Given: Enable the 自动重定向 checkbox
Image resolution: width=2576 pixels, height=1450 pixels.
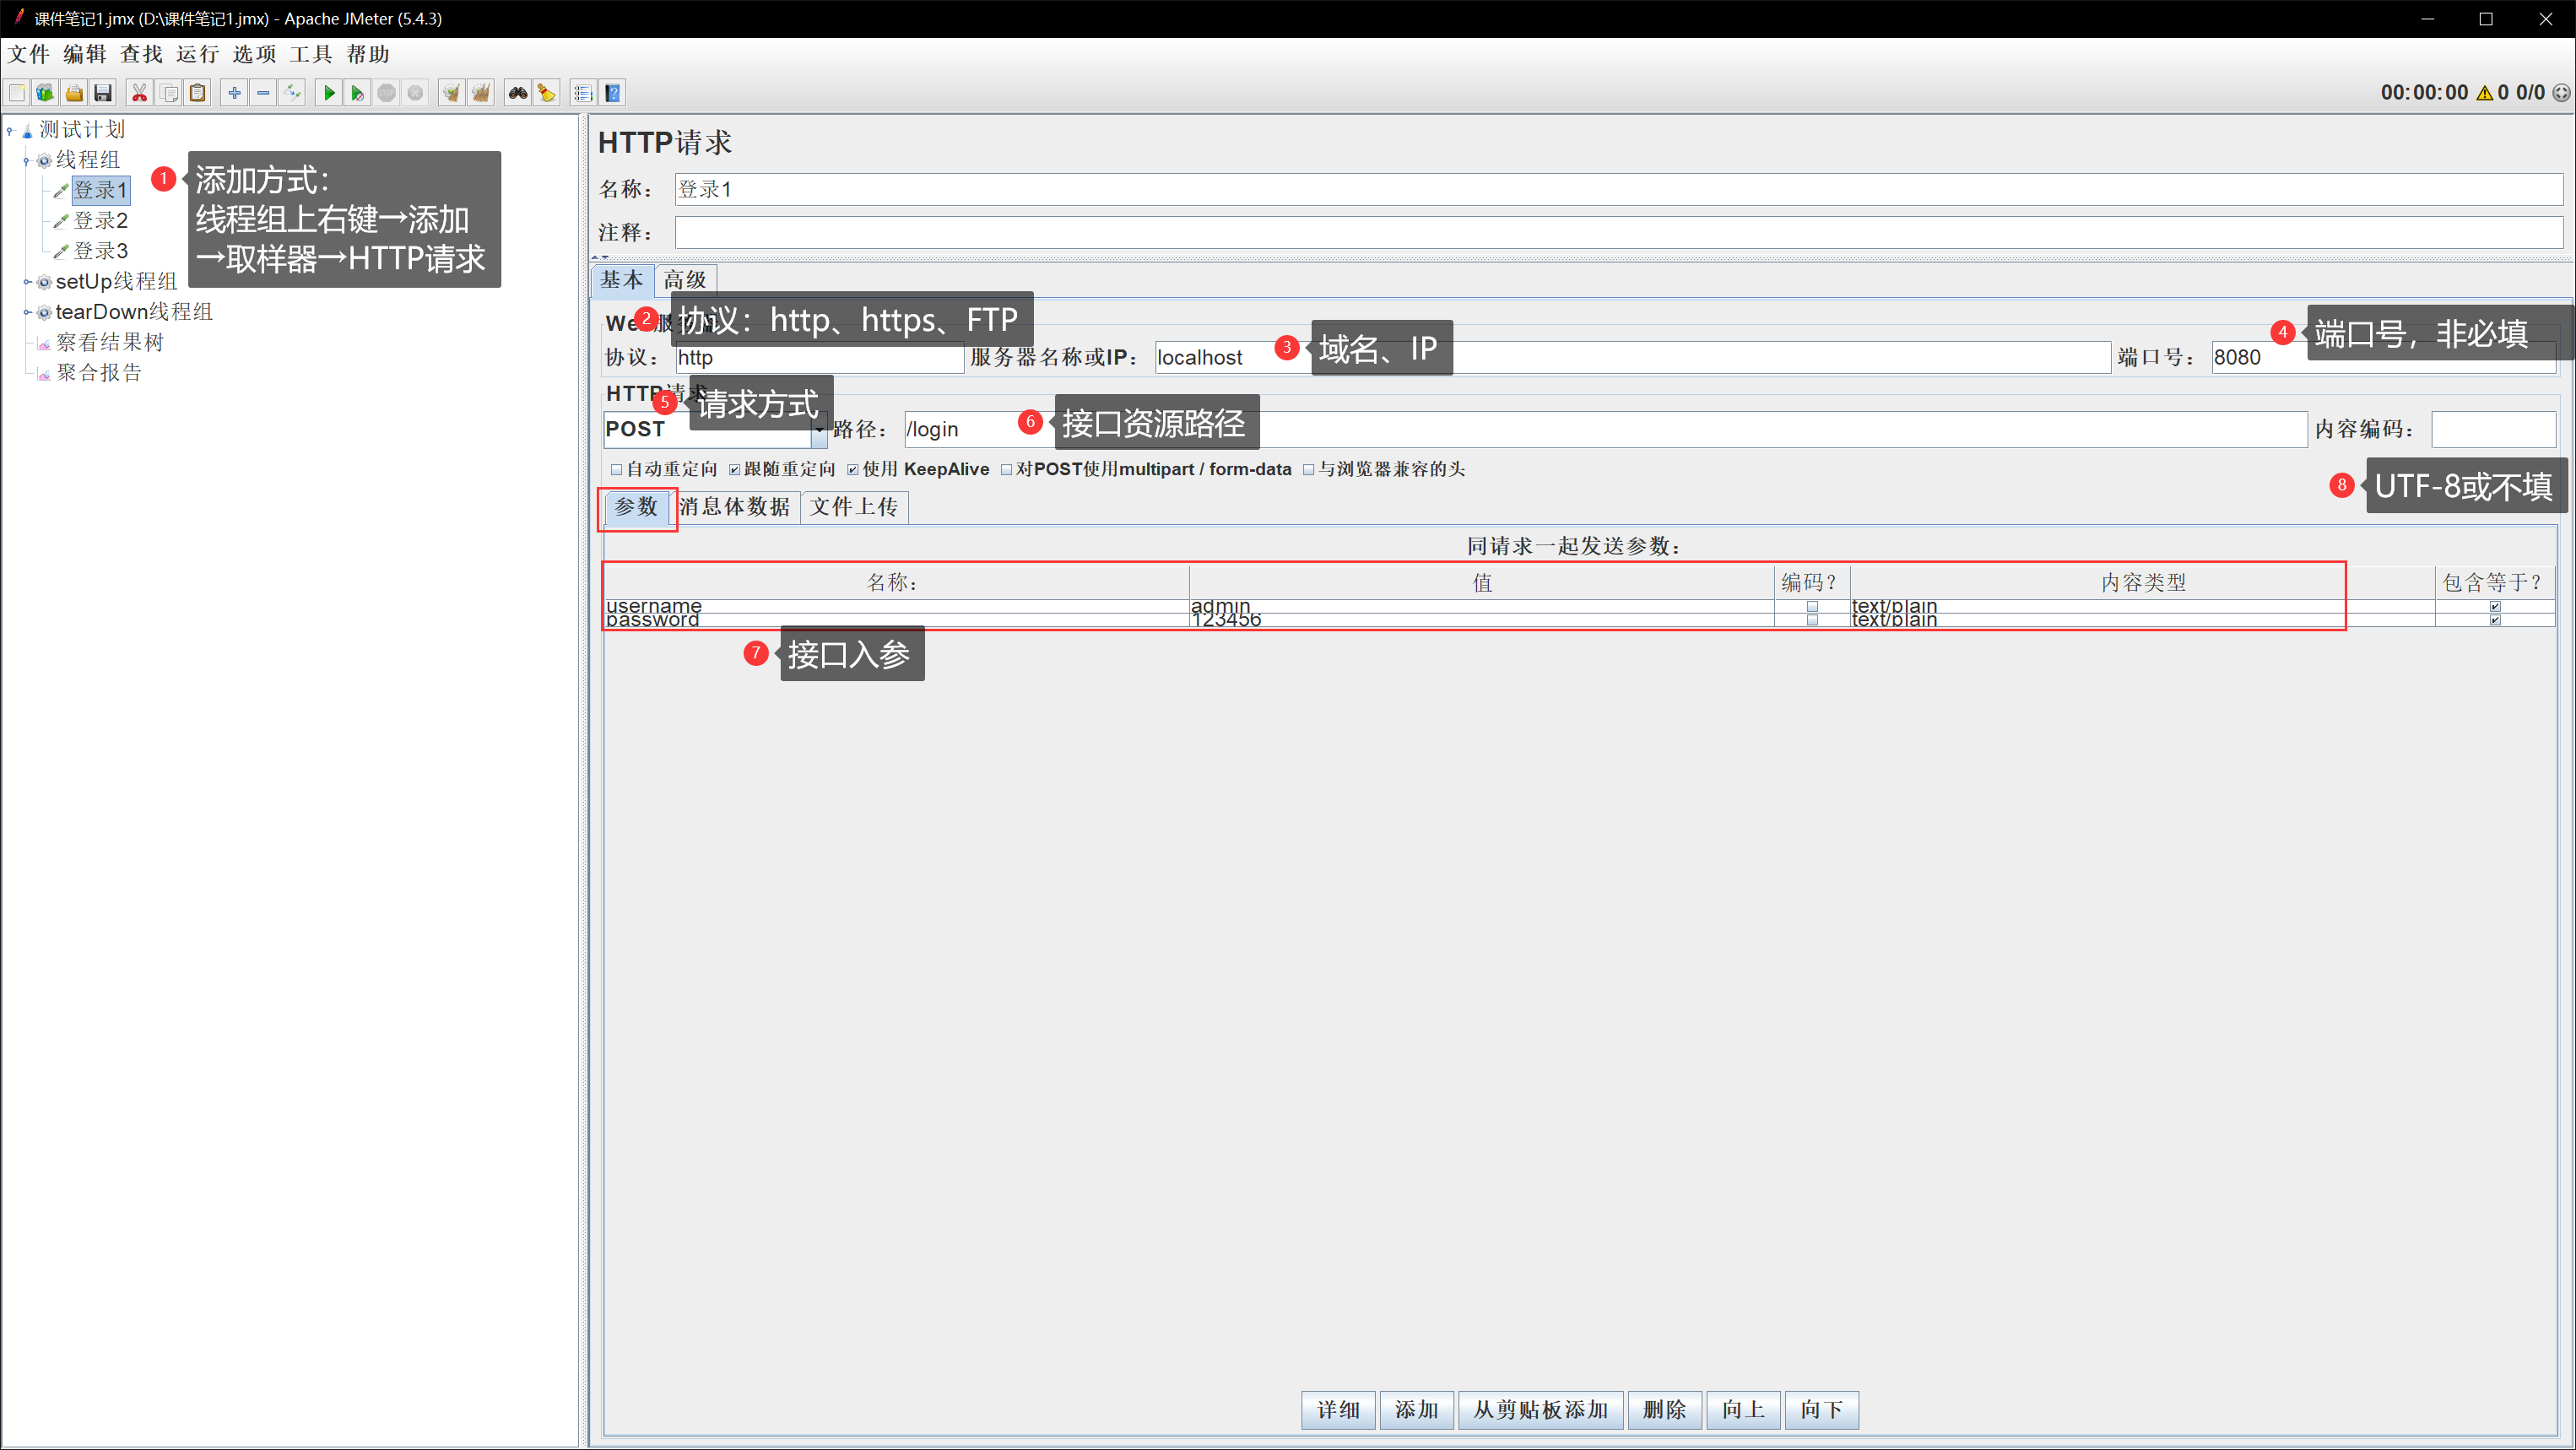Looking at the screenshot, I should click(x=617, y=470).
